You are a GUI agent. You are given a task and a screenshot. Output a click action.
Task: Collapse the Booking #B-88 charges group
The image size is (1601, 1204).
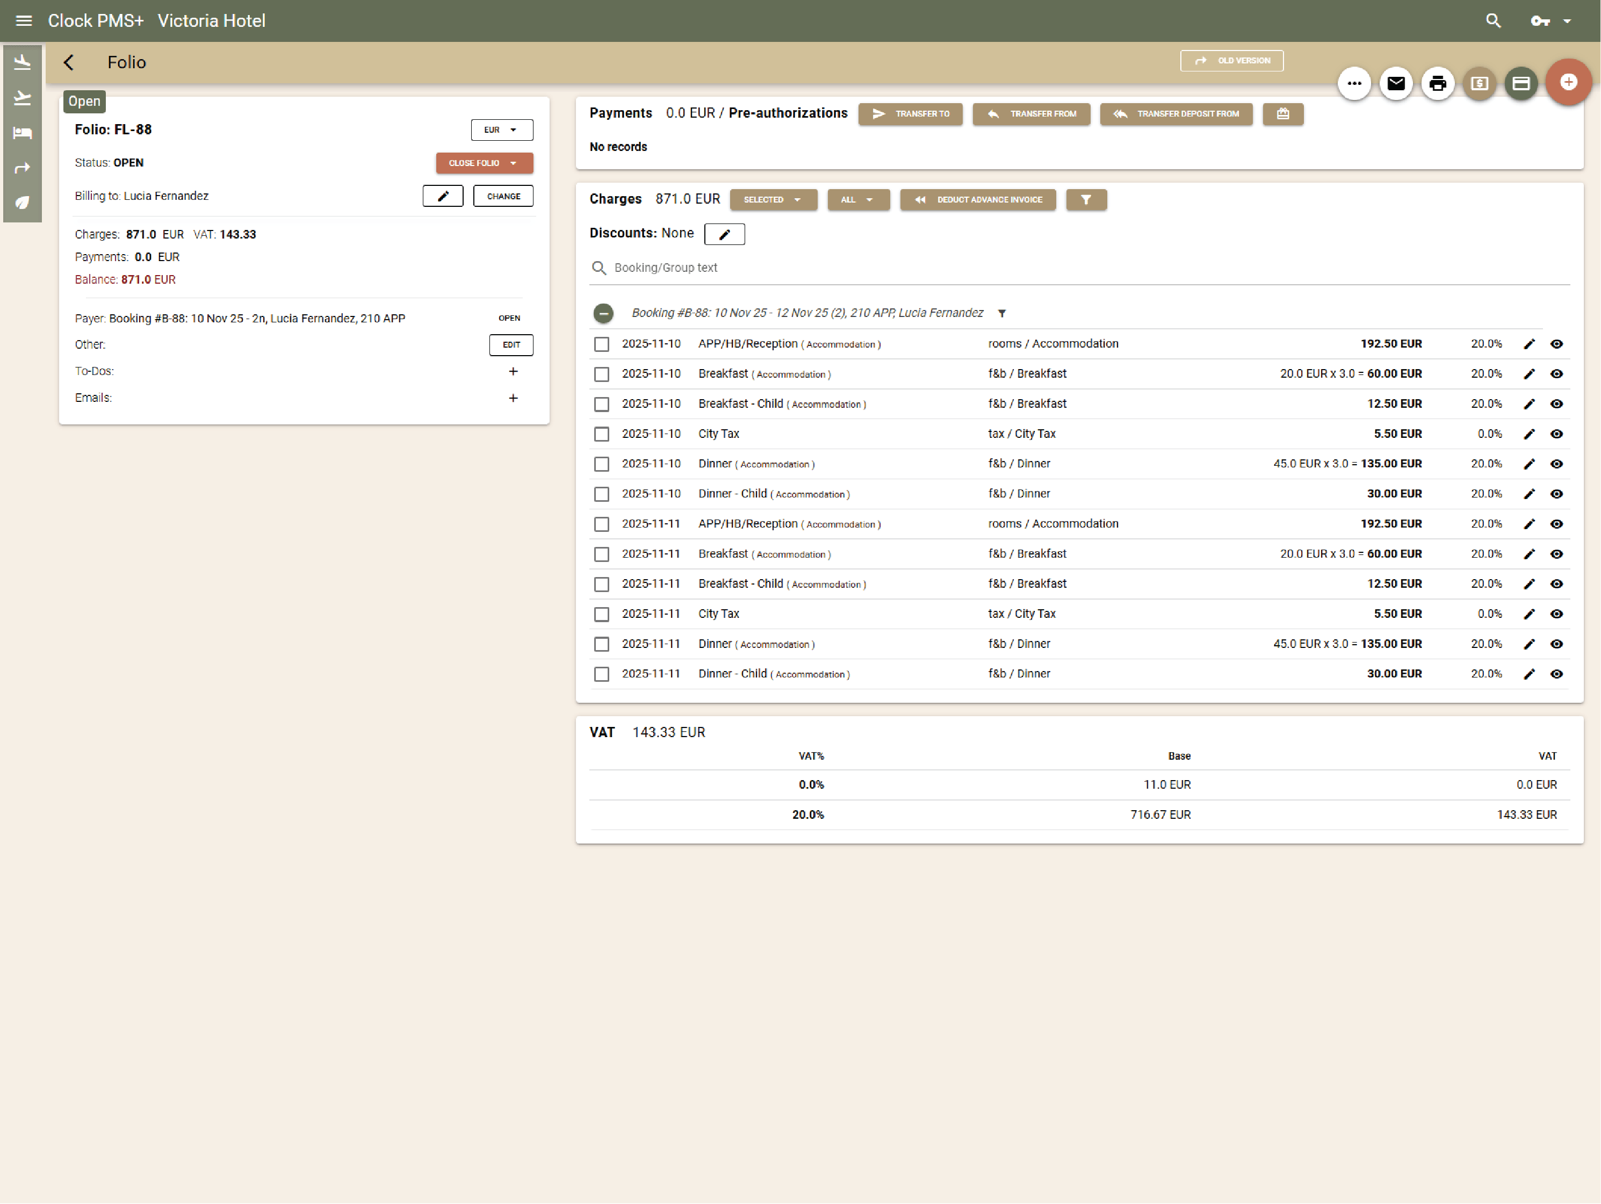click(x=603, y=313)
